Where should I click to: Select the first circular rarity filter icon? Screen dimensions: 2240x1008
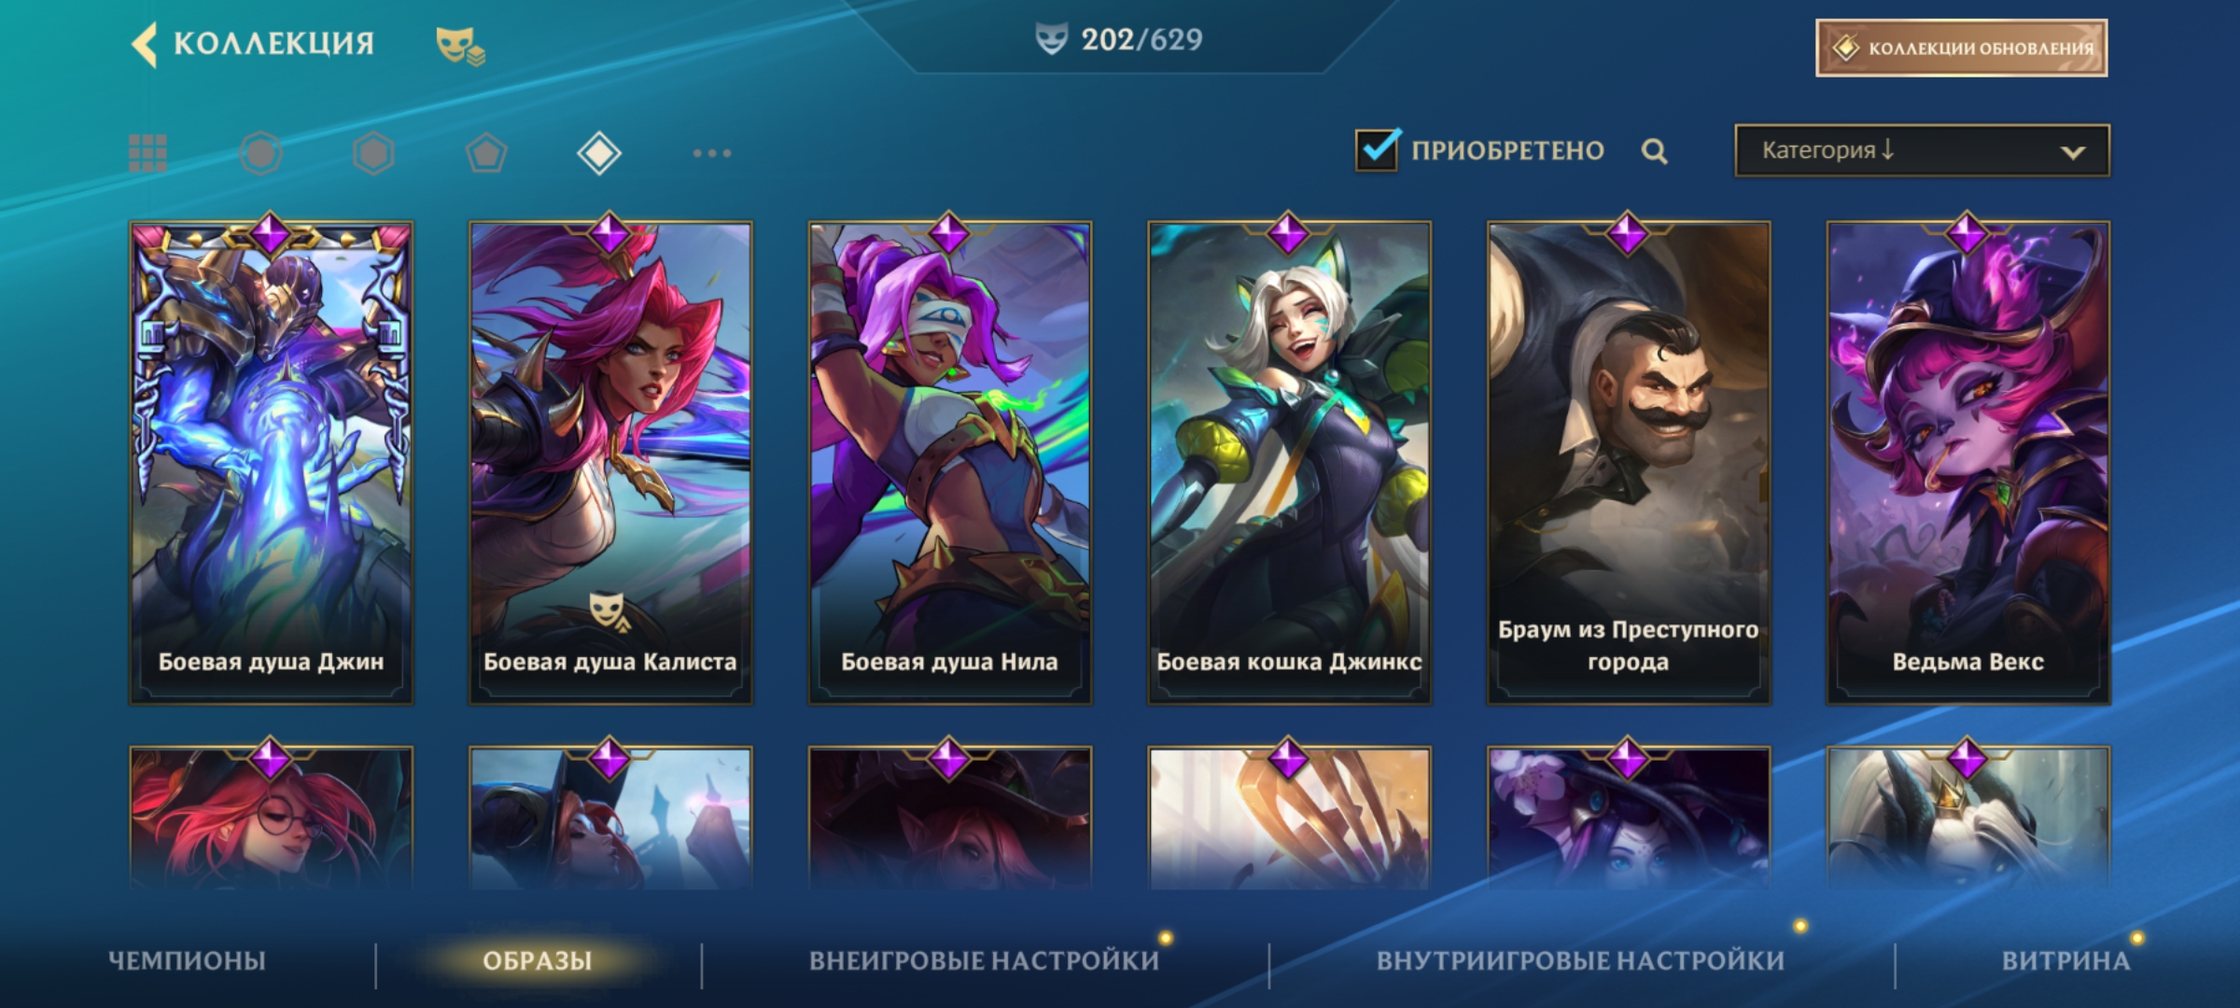point(260,153)
